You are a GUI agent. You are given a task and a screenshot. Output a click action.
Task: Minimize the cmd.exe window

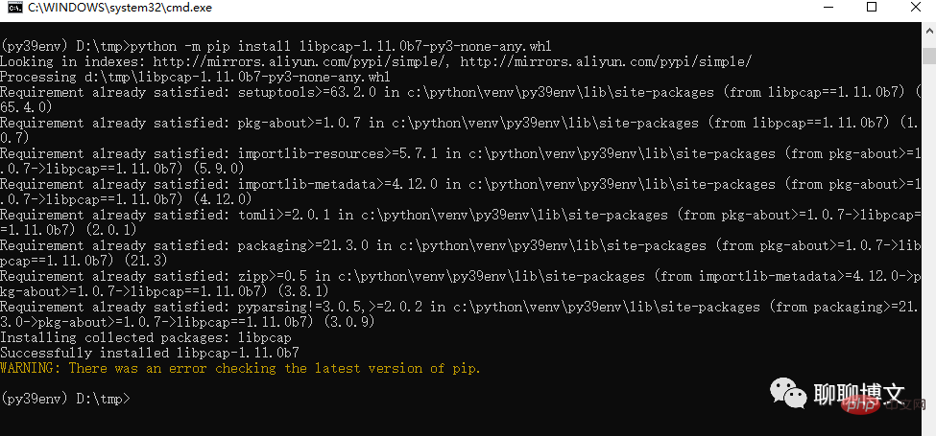point(828,9)
